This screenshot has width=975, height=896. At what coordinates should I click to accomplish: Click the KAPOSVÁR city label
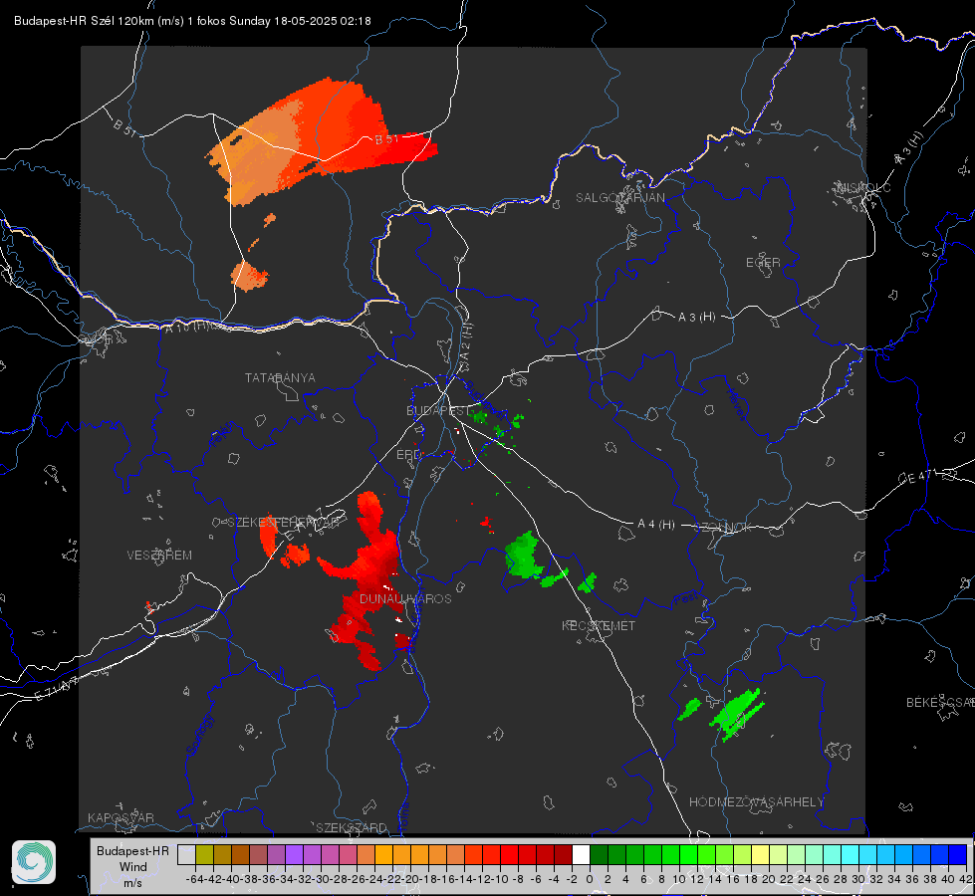[121, 817]
